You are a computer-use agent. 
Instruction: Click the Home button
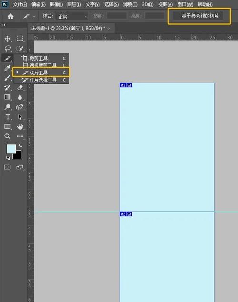pyautogui.click(x=10, y=16)
